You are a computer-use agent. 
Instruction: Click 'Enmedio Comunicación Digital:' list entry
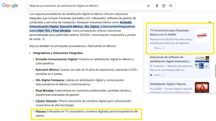[x=57, y=59]
